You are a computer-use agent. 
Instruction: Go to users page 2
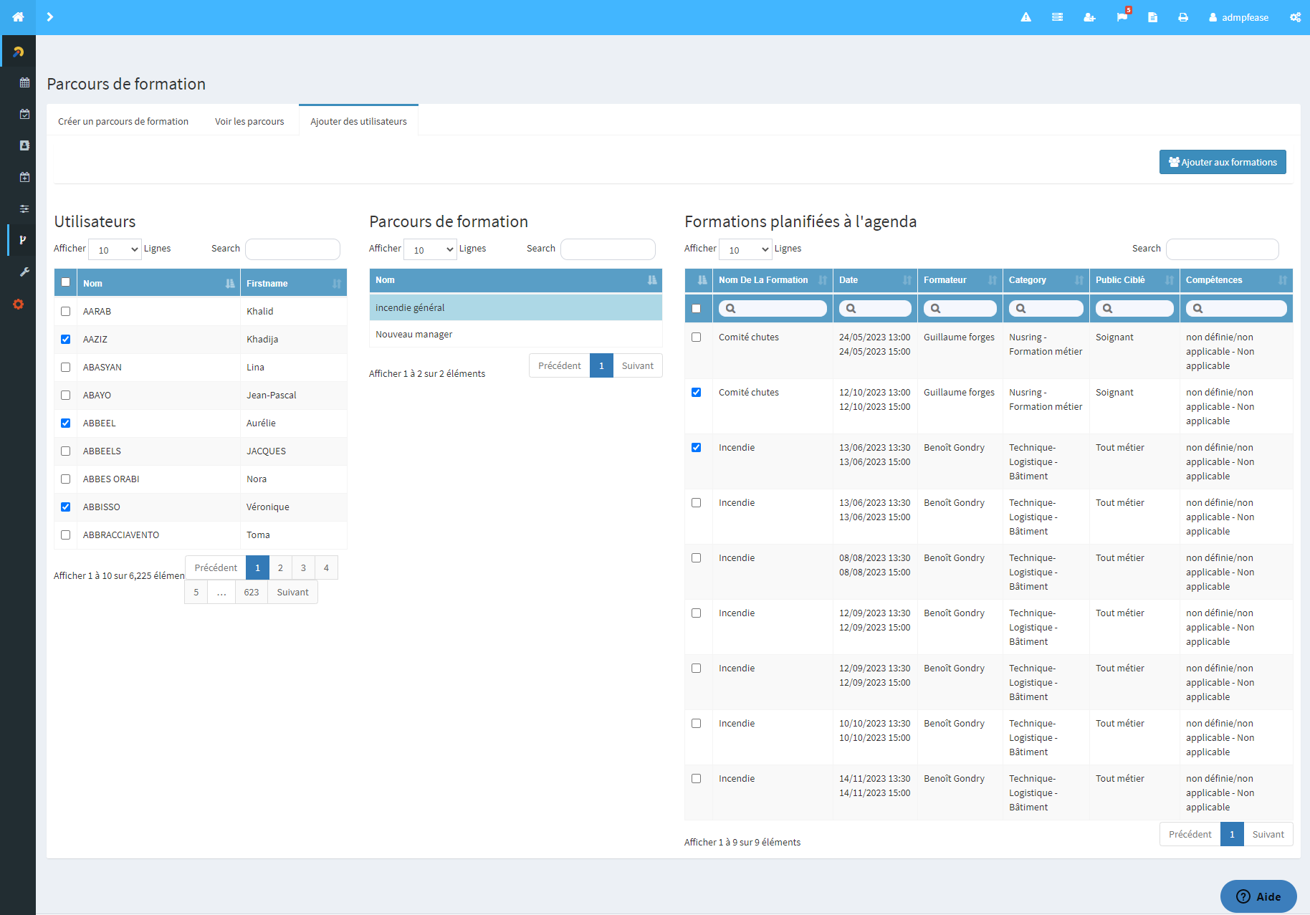pos(280,567)
